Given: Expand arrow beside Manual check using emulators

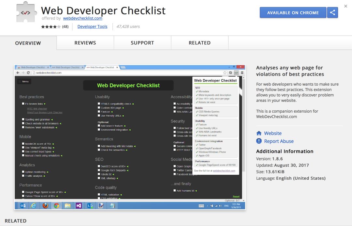Looking at the screenshot, I should 62,155.
